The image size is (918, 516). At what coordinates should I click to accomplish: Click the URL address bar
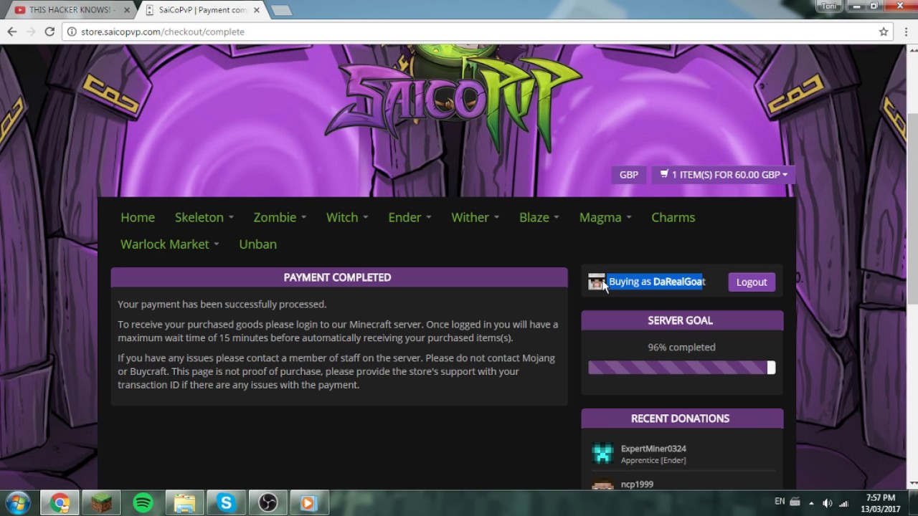473,32
